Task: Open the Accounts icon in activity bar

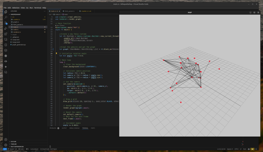Action: tap(6, 140)
